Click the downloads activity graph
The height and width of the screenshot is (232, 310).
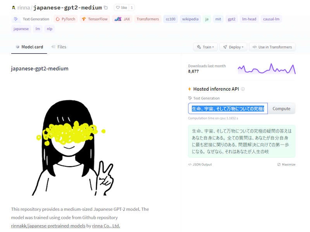267,68
